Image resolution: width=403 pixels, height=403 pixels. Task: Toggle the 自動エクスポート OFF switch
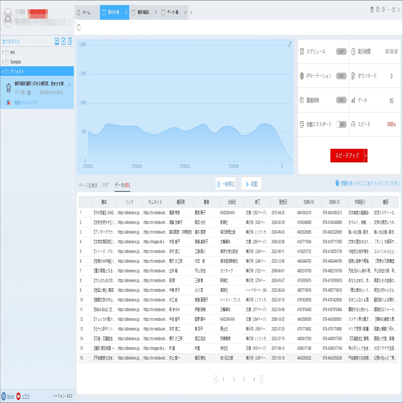(341, 124)
